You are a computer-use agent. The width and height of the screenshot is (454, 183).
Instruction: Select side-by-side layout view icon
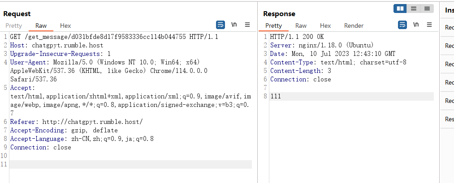(x=400, y=9)
